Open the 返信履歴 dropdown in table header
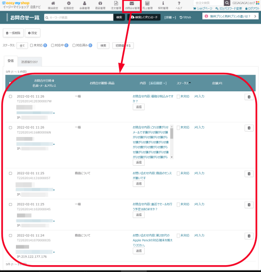The width and height of the screenshot is (261, 272). tap(158, 83)
